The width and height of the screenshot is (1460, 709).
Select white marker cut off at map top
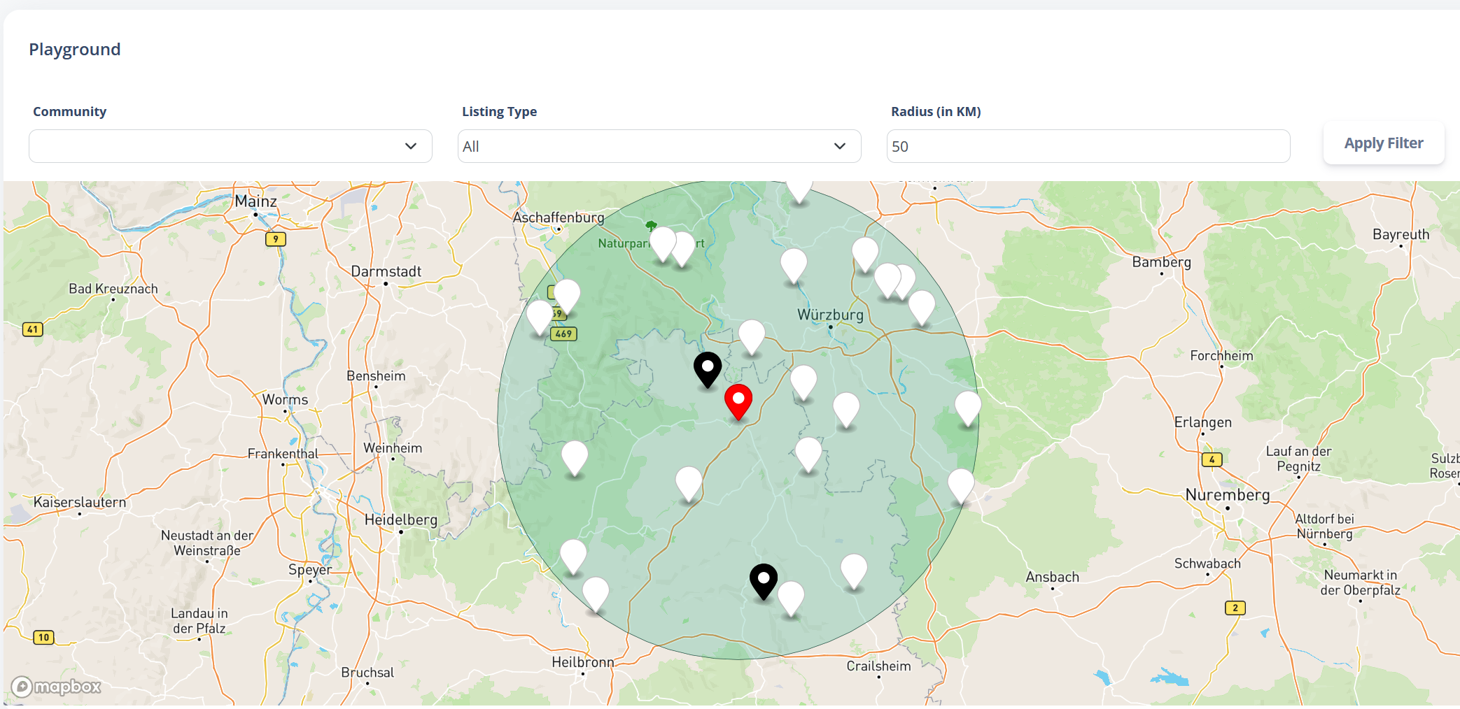tap(799, 189)
